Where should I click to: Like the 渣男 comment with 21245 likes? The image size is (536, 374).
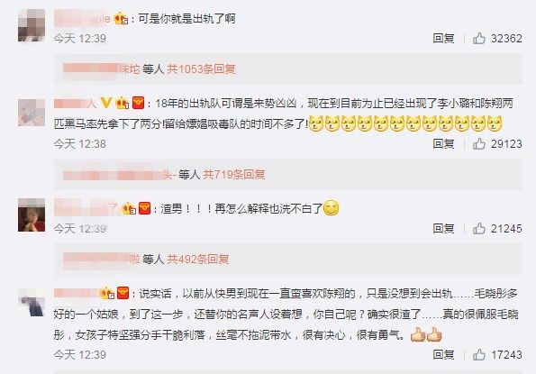coord(479,228)
